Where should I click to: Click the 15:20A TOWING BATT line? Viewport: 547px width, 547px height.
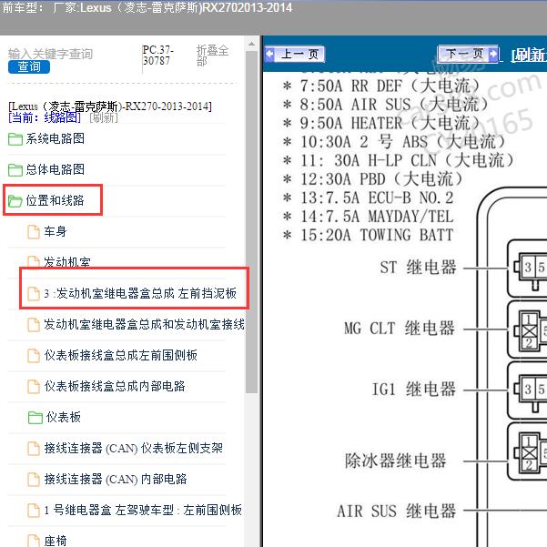pos(369,235)
